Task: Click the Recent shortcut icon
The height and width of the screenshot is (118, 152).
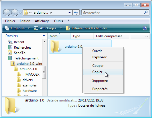Action: click(x=10, y=42)
